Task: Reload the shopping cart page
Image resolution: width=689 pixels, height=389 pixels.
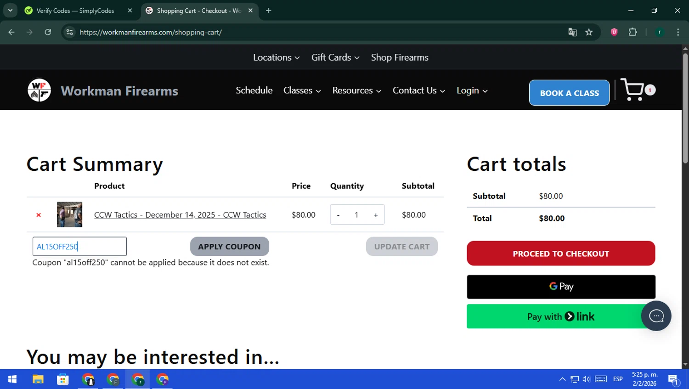Action: click(48, 32)
